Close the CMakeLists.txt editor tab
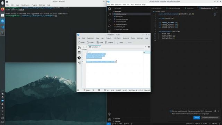 coord(213,8)
